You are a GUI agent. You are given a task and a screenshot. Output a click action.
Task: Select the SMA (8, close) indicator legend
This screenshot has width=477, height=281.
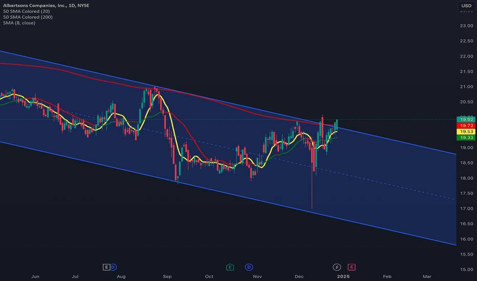point(19,23)
